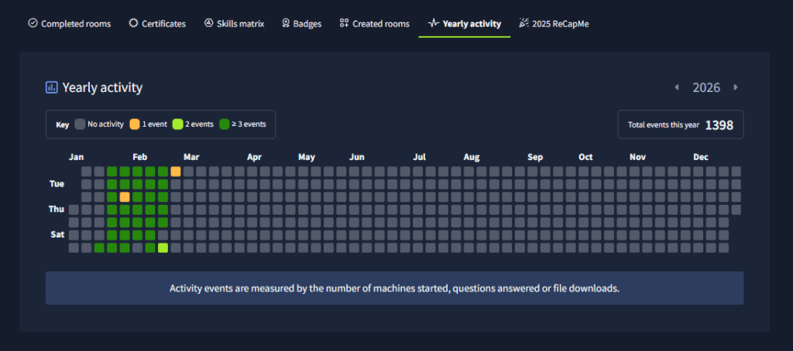
Task: Click the Completed rooms checkmark icon
Action: coord(33,23)
